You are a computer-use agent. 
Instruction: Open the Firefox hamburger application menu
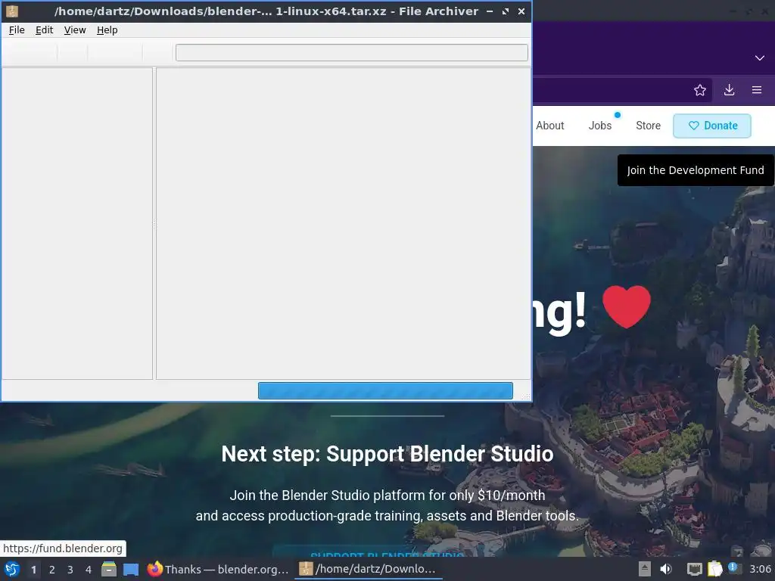[756, 90]
